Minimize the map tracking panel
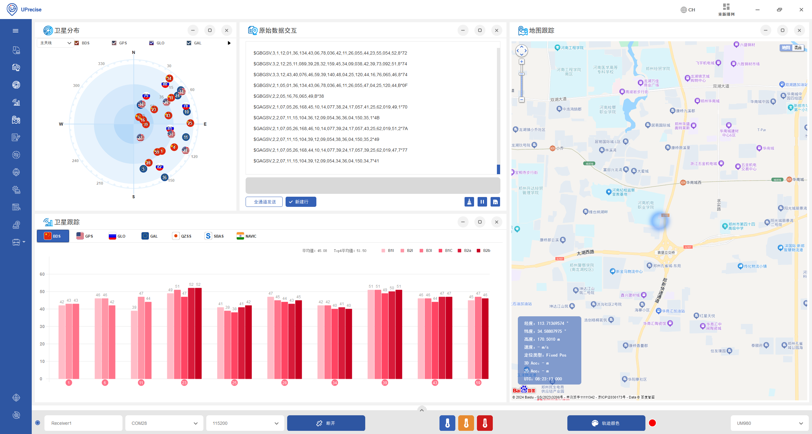Screen dimensions: 812x434 [766, 30]
